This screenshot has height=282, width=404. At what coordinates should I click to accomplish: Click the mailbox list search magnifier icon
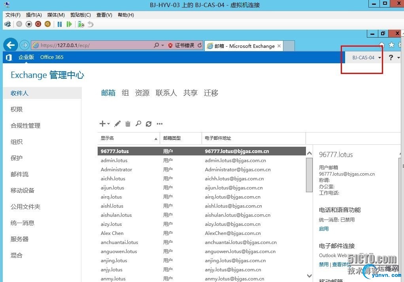coord(138,124)
